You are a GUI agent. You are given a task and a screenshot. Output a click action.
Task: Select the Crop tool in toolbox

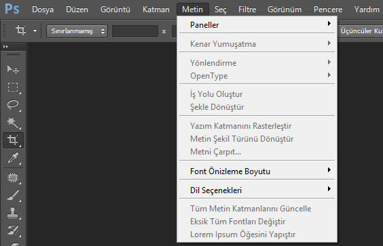(x=13, y=140)
